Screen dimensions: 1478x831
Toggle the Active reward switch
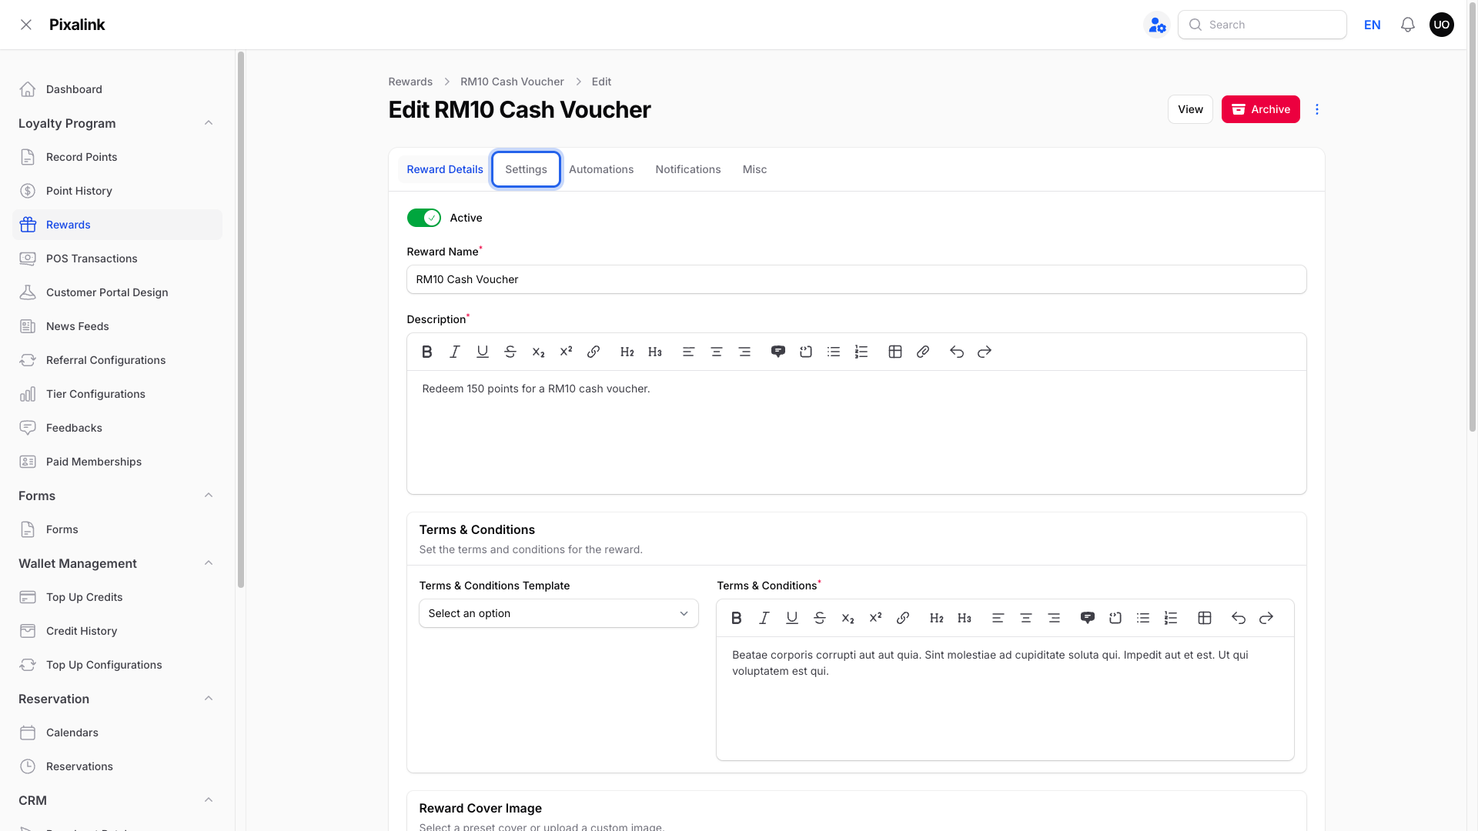(424, 218)
